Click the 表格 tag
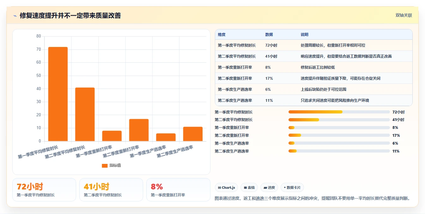The image size is (425, 214). [x=249, y=188]
